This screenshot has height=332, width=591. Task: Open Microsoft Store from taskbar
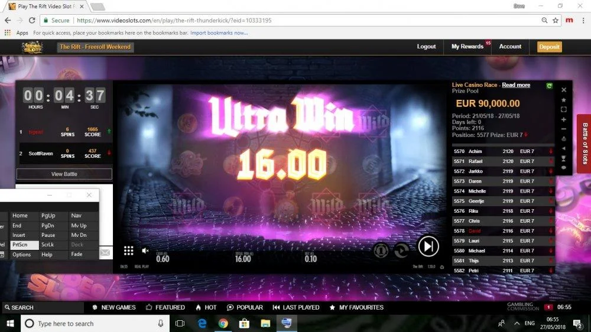pyautogui.click(x=244, y=323)
